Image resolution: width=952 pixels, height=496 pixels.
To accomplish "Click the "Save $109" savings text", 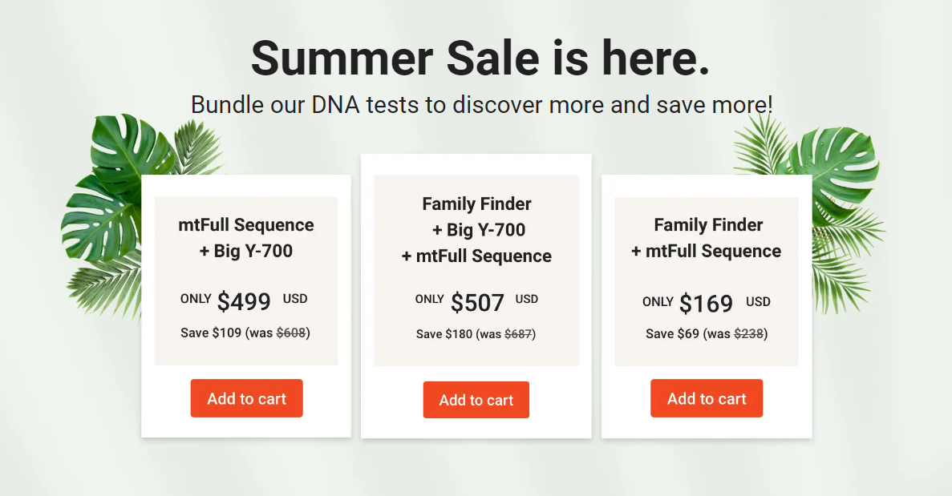I will (x=211, y=333).
